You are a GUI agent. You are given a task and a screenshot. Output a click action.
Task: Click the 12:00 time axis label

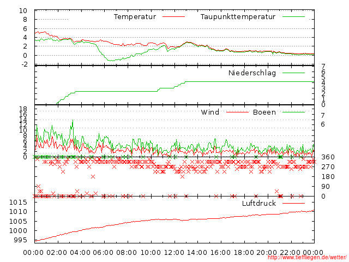click(174, 253)
